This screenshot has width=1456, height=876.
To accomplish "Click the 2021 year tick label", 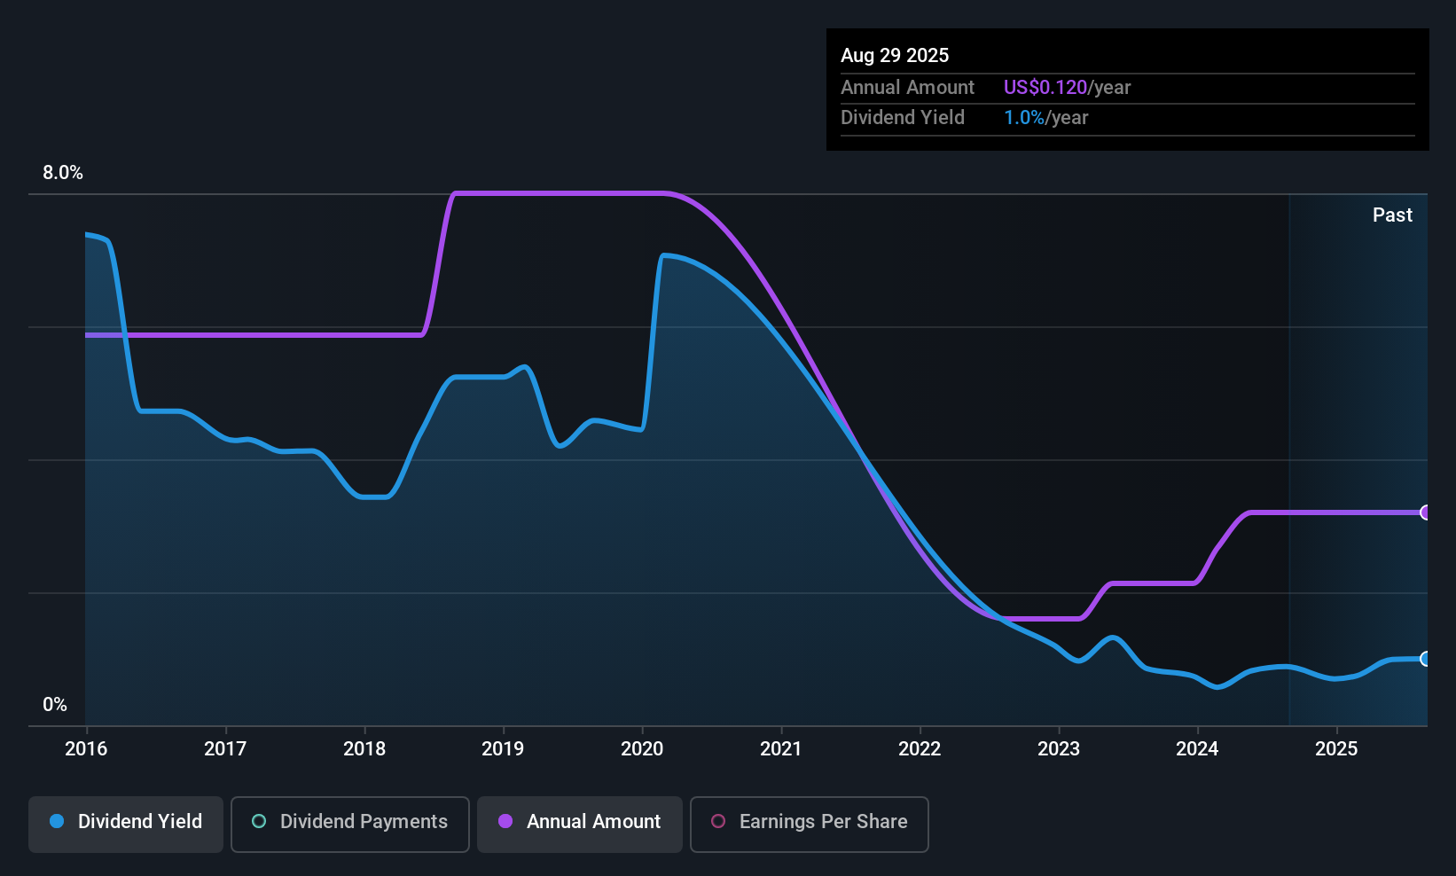I will 781,749.
